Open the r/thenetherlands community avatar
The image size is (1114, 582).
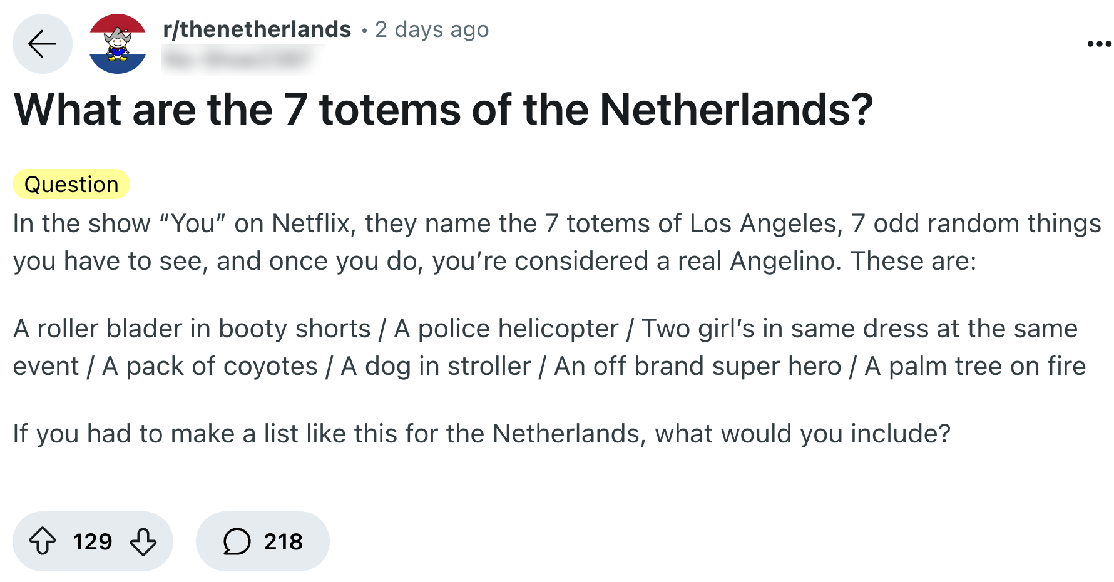click(118, 44)
